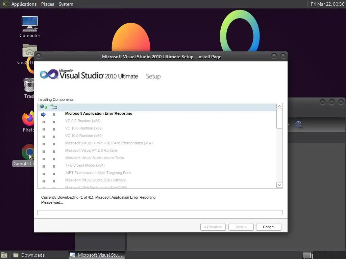Click show desktop icon in bottom panel

[4, 255]
